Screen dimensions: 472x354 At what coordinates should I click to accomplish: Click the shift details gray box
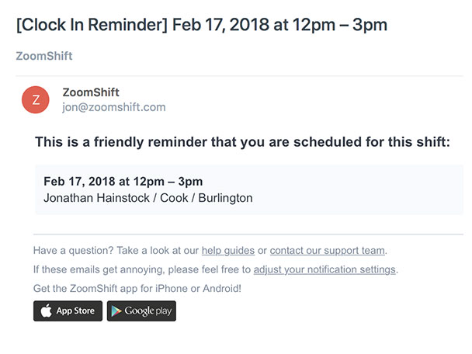(249, 189)
